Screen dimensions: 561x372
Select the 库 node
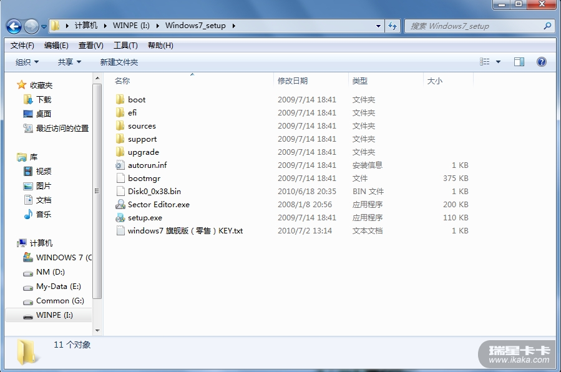click(34, 157)
